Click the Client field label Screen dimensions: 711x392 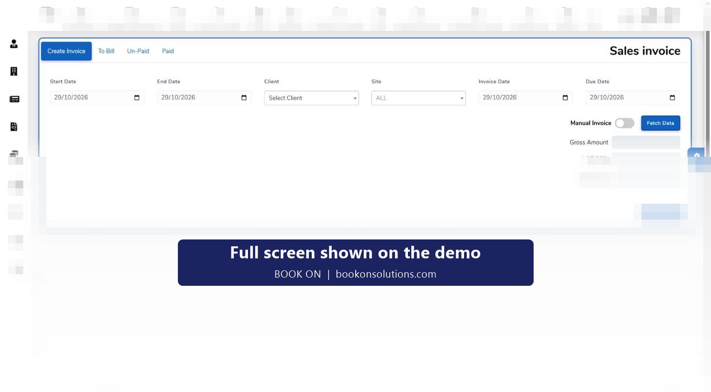point(272,82)
